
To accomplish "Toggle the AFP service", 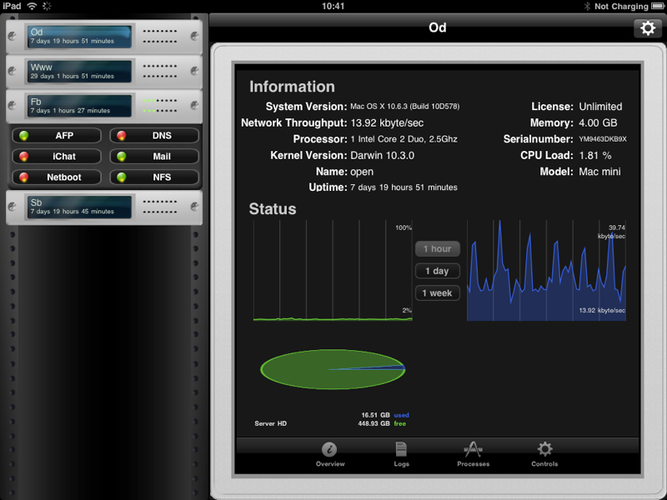I will [57, 136].
